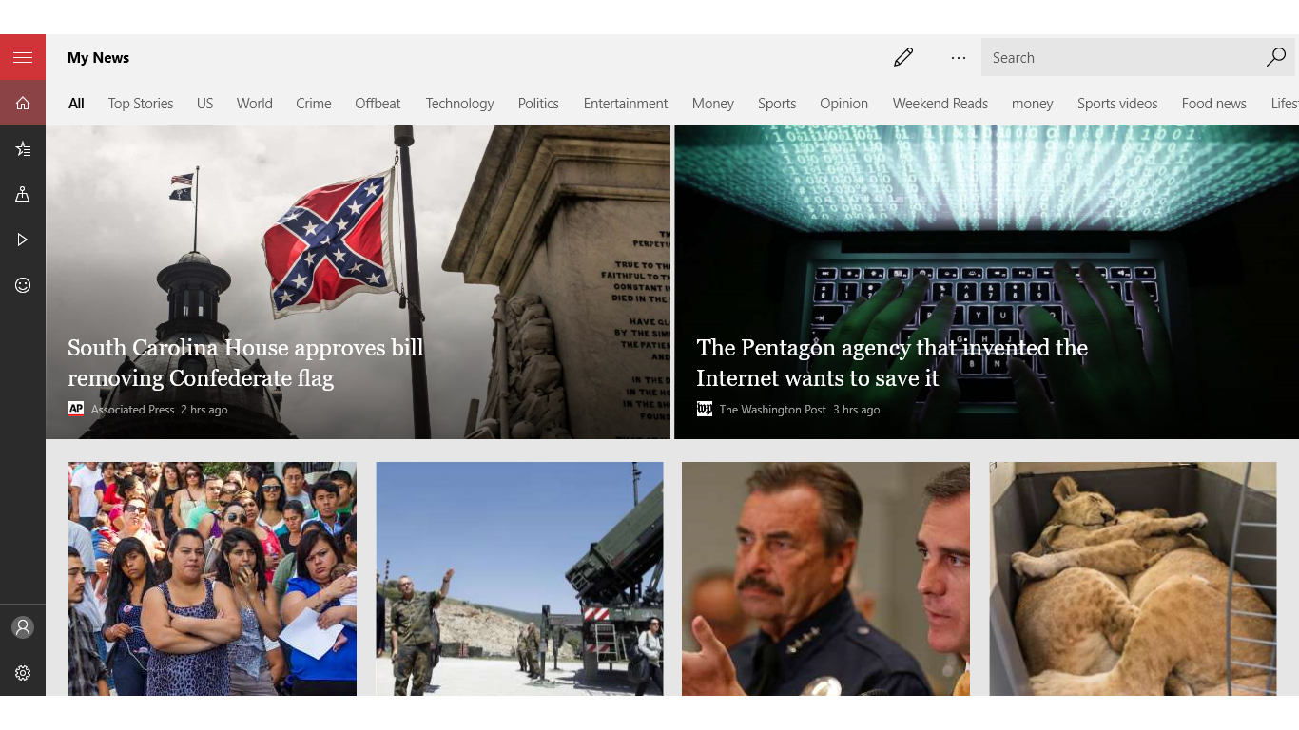
Task: Open the Interests star icon
Action: pyautogui.click(x=22, y=148)
